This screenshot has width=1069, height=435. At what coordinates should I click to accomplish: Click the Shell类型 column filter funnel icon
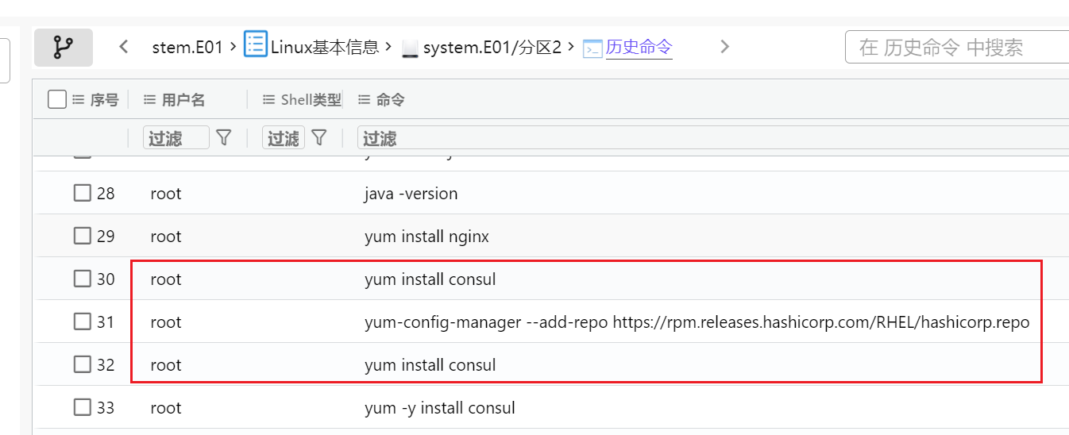point(319,138)
